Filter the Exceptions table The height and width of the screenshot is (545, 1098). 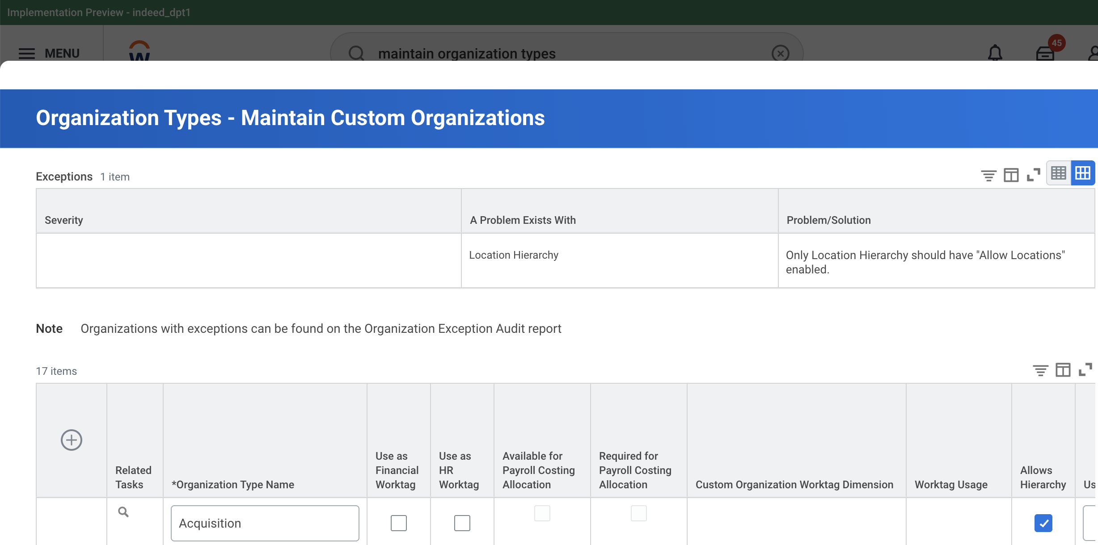(x=988, y=175)
